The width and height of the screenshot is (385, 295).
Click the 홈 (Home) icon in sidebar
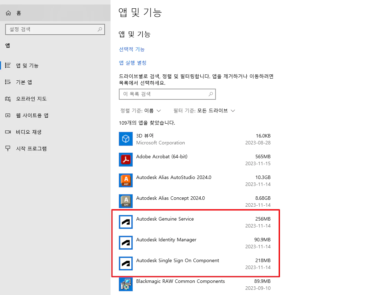pos(8,12)
